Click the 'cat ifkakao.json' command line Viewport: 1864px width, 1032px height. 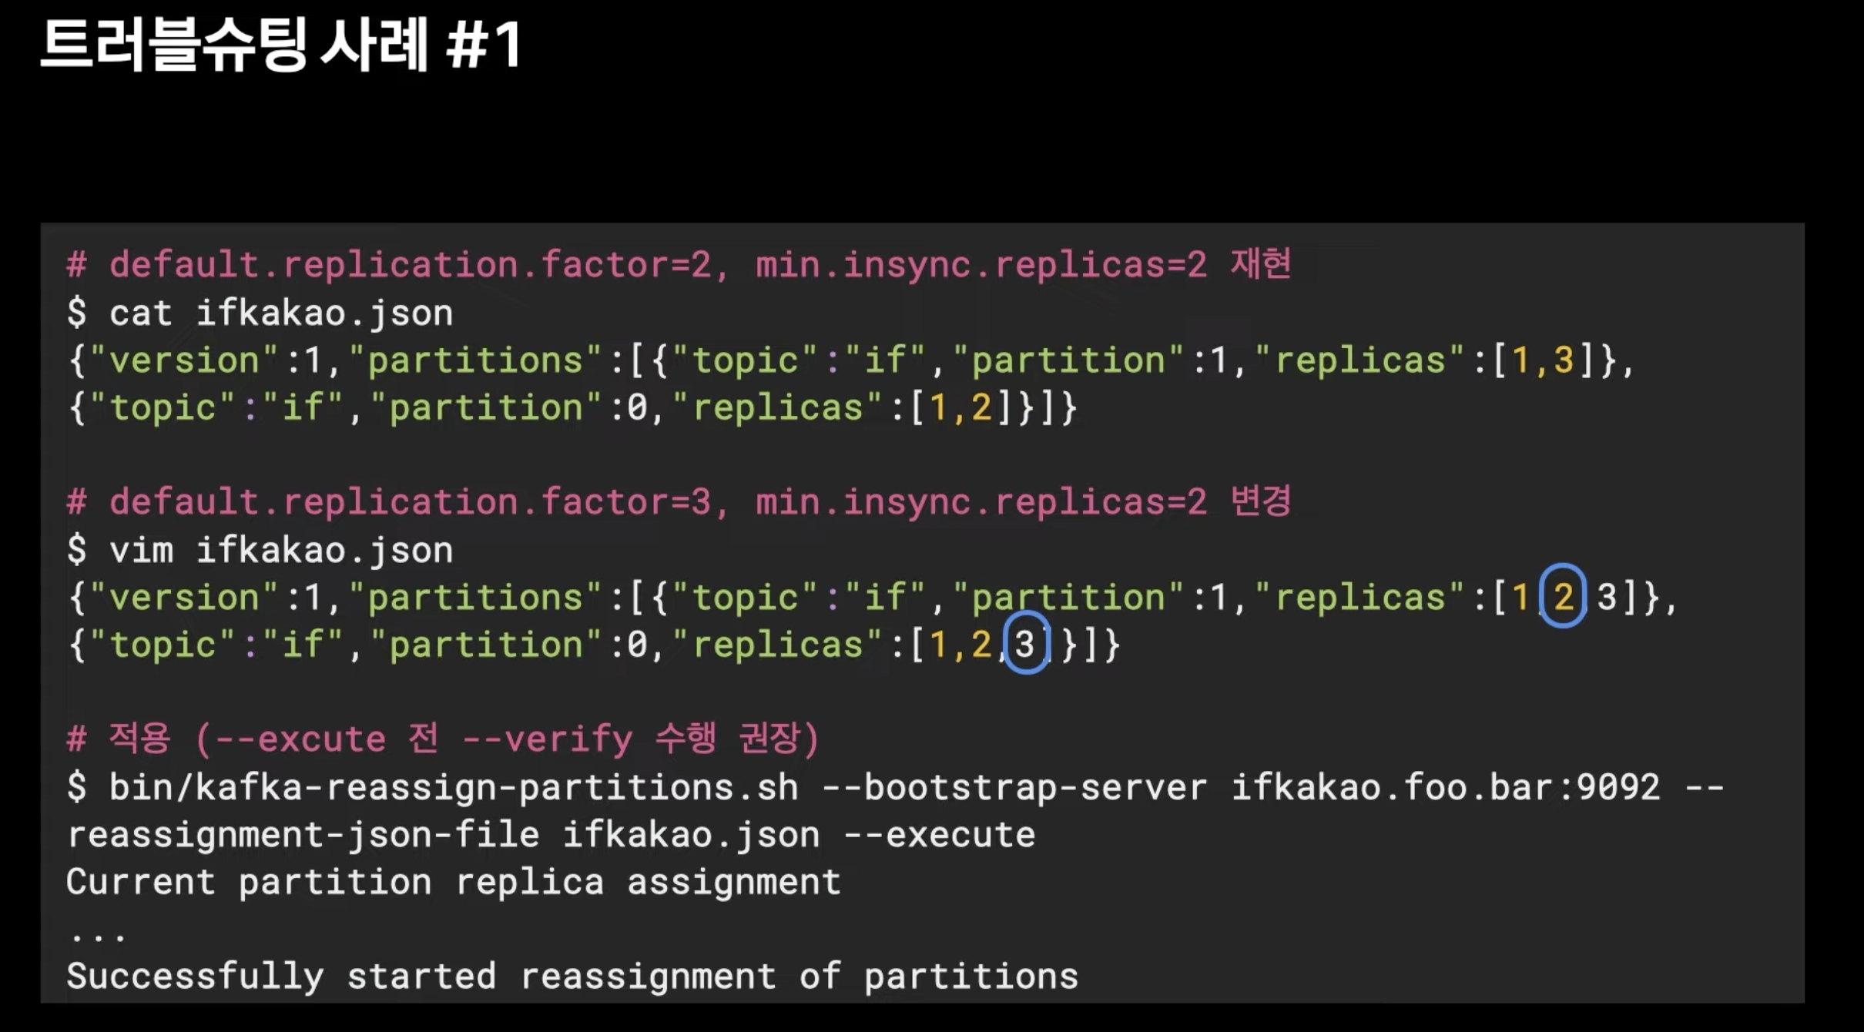pos(281,313)
